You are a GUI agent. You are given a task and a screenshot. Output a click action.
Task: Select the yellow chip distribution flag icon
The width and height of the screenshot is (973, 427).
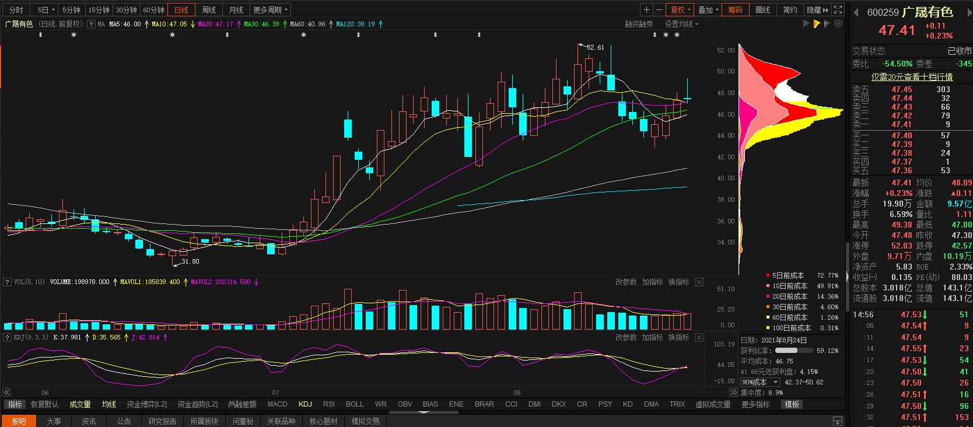coord(817,24)
